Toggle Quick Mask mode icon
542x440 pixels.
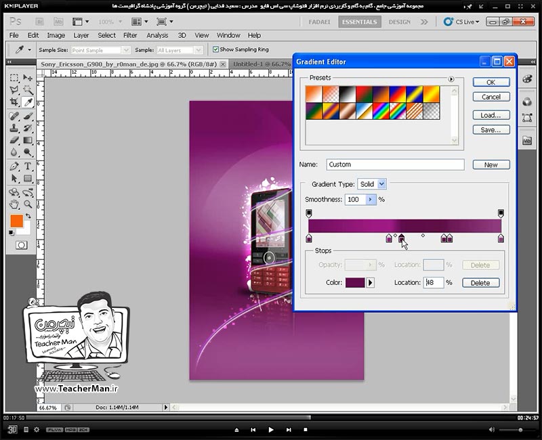tap(21, 245)
